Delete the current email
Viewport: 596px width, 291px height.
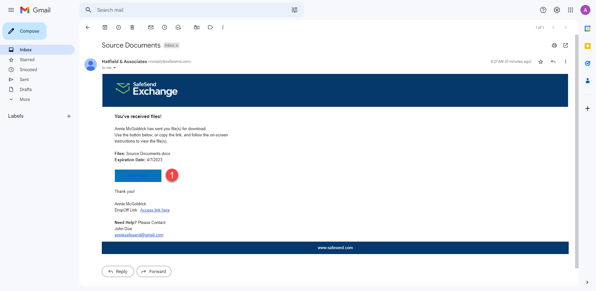132,27
